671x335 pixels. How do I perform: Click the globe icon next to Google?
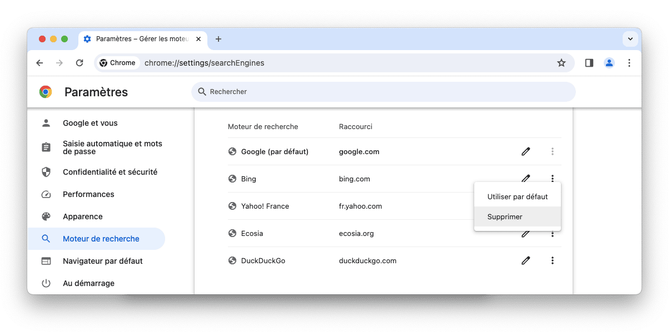pos(232,151)
